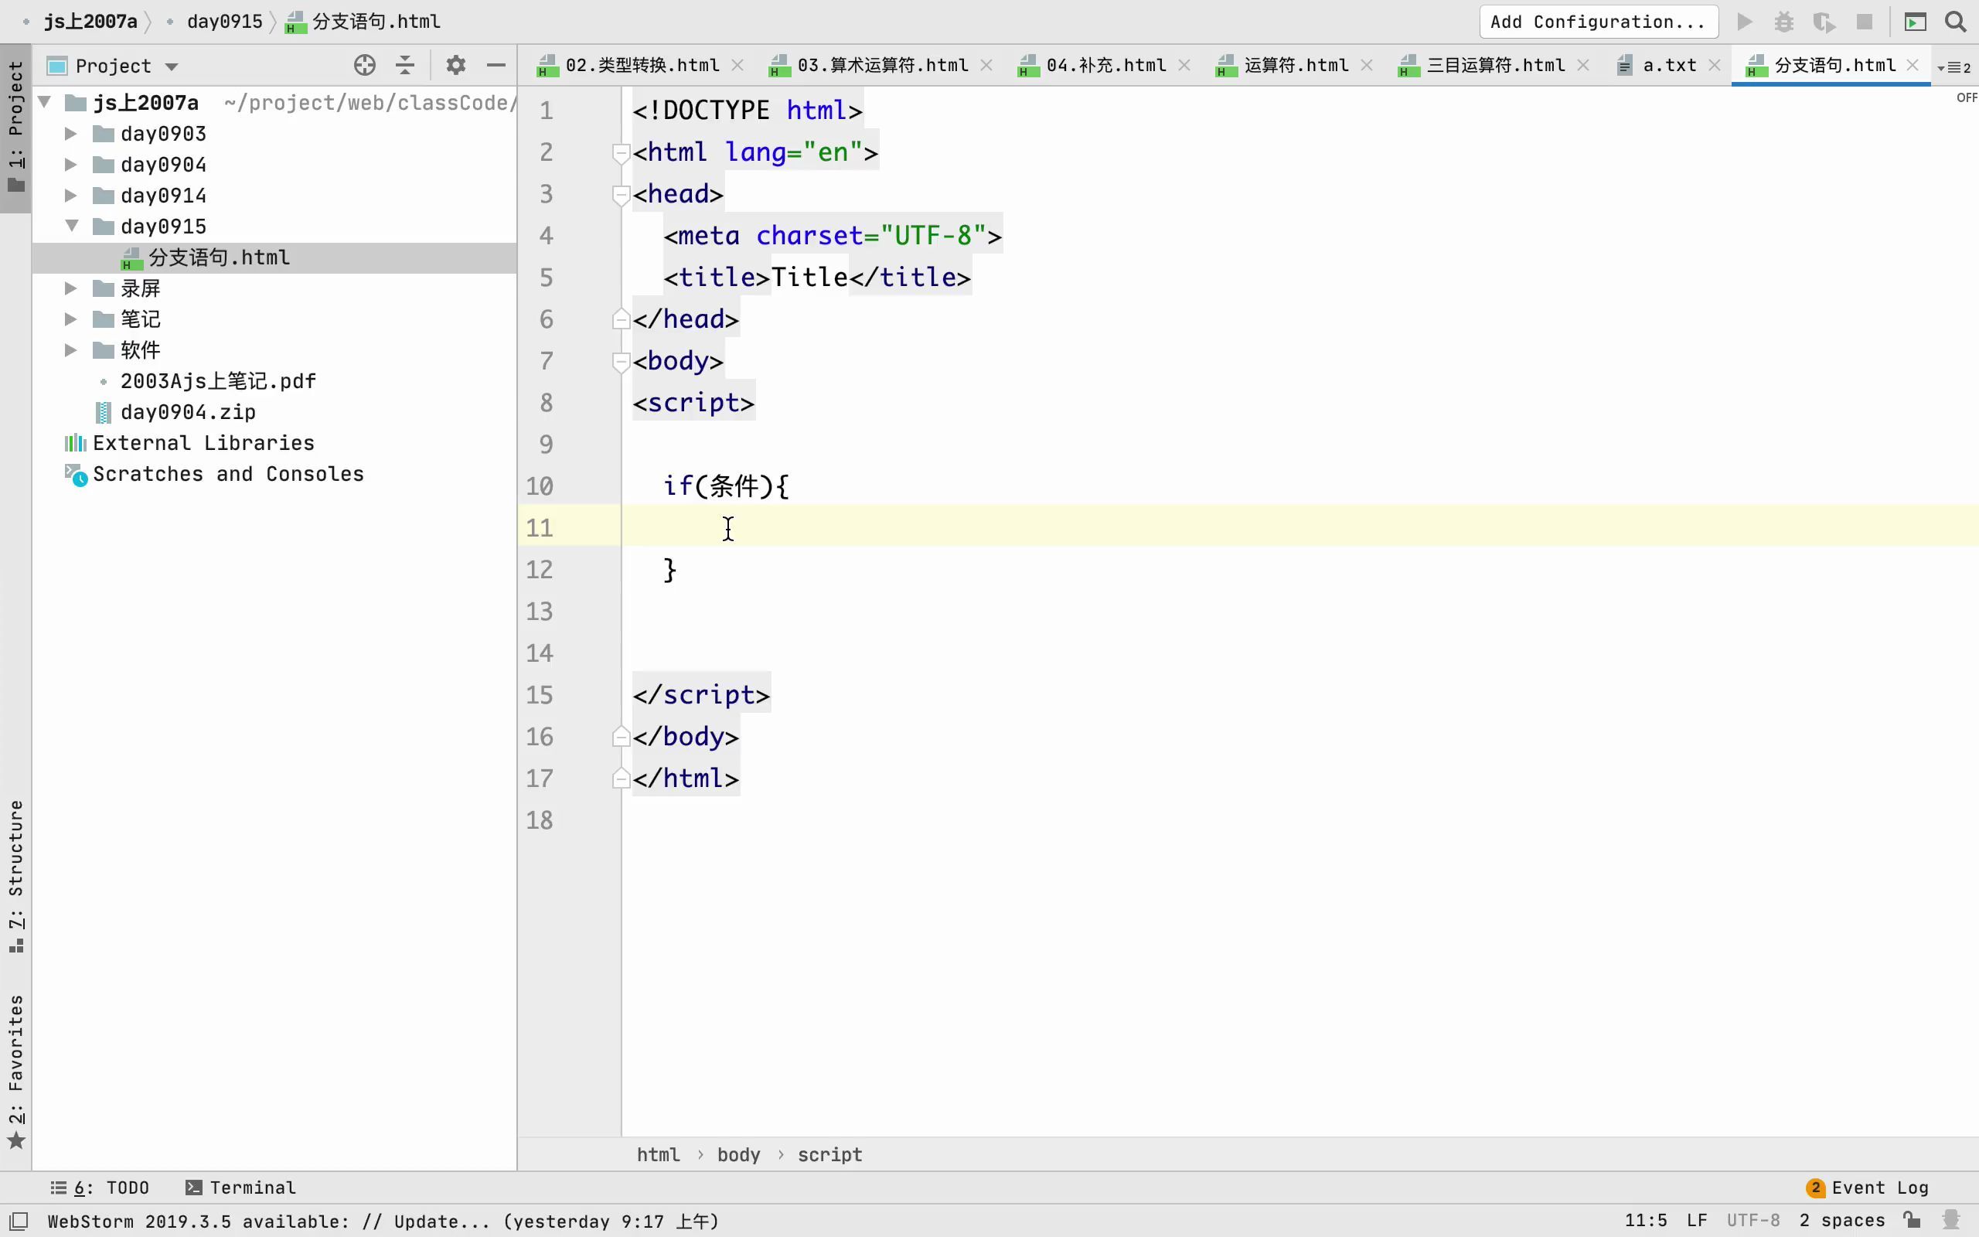Viewport: 1979px width, 1237px height.
Task: Switch to the a.txt tab
Action: (x=1668, y=66)
